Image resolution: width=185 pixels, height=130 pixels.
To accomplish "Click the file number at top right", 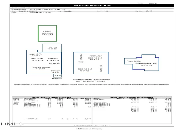I will coord(153,3).
